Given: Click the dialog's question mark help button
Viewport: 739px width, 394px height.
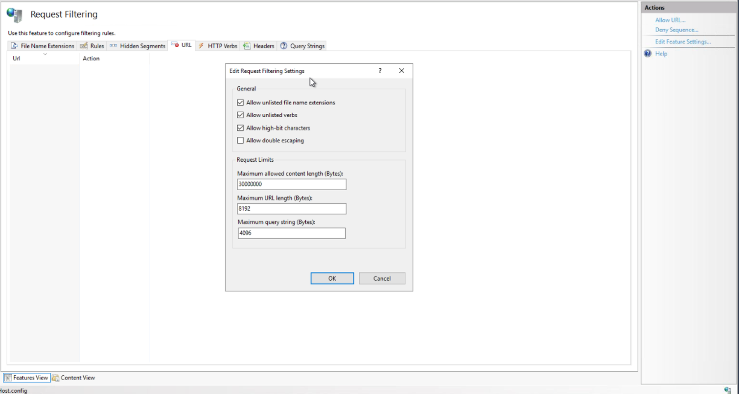Looking at the screenshot, I should (379, 71).
